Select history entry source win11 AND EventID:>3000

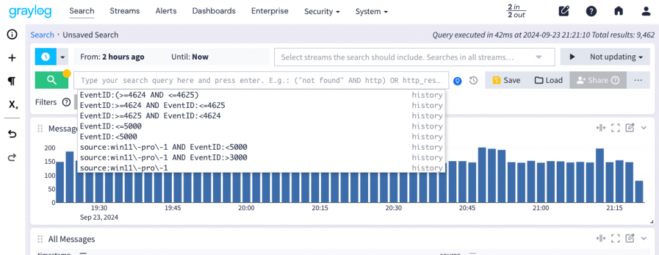point(261,158)
